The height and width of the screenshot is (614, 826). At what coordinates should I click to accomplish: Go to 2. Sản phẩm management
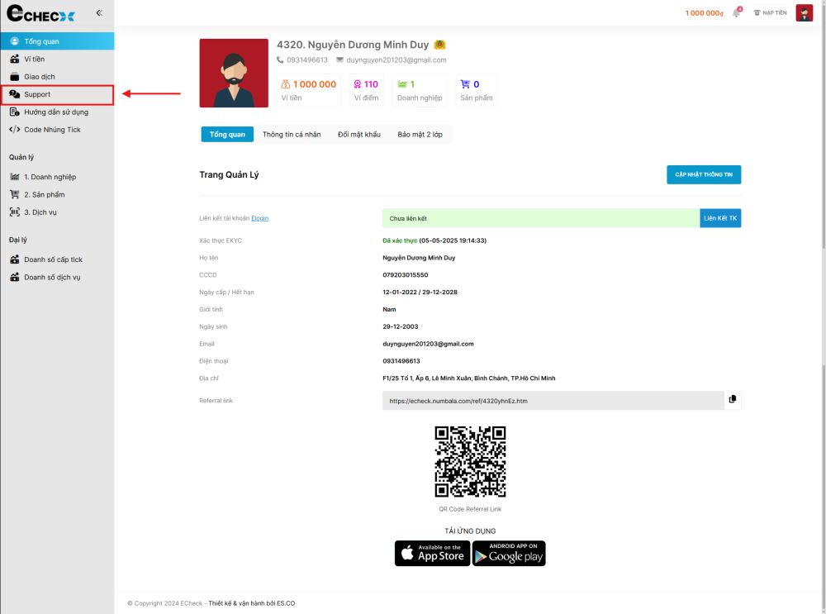[44, 195]
